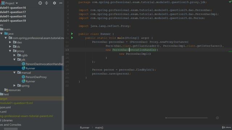Collapse the java source folder
The width and height of the screenshot is (232, 130).
click(x=1, y=34)
